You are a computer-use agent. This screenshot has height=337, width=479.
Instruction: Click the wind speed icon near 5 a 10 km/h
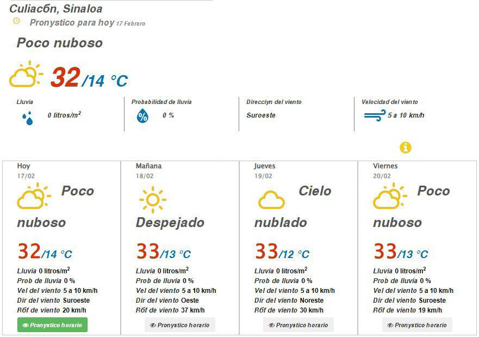point(373,115)
